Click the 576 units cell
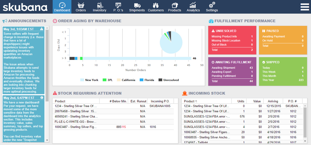The width and height of the screenshot is (311, 145). tap(242, 117)
